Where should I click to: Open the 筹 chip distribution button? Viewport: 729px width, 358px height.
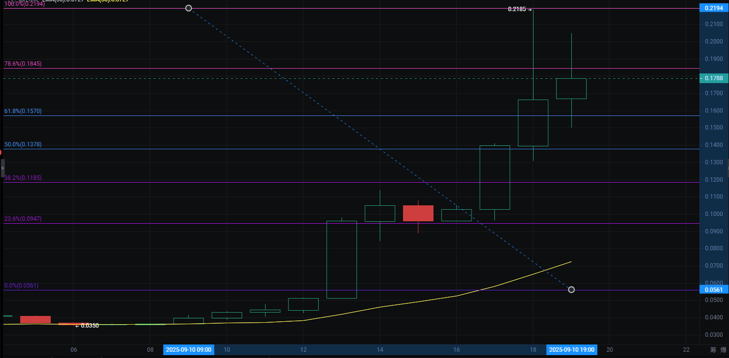point(713,350)
